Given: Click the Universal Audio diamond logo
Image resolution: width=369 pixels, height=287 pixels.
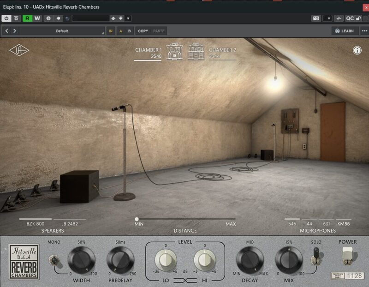Looking at the screenshot, I should [19, 50].
